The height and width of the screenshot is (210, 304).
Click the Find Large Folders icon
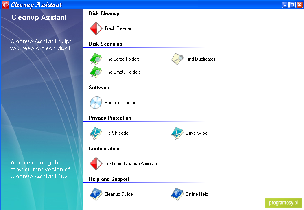[x=96, y=59]
